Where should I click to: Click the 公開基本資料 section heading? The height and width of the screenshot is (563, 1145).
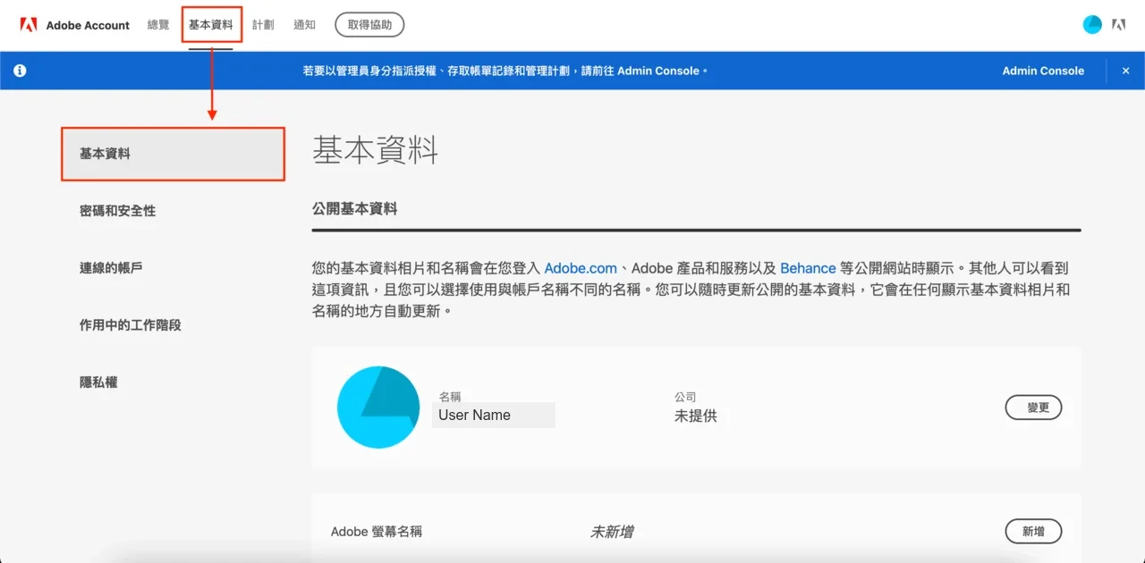(354, 208)
